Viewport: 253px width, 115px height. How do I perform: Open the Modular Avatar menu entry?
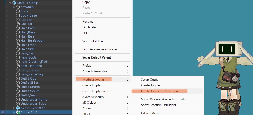(x=102, y=80)
